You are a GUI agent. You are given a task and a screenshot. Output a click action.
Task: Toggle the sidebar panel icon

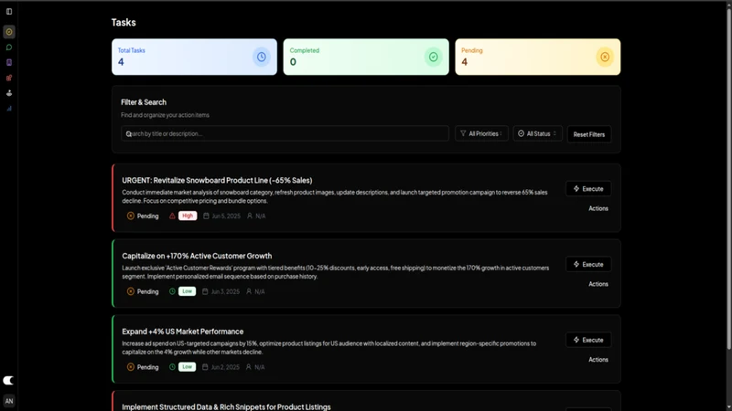[x=9, y=12]
